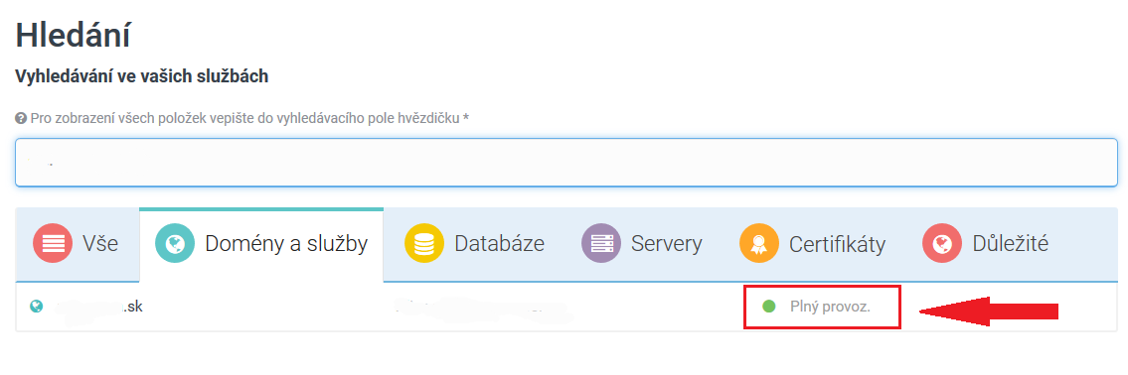Open the .sk domain result

coord(99,307)
